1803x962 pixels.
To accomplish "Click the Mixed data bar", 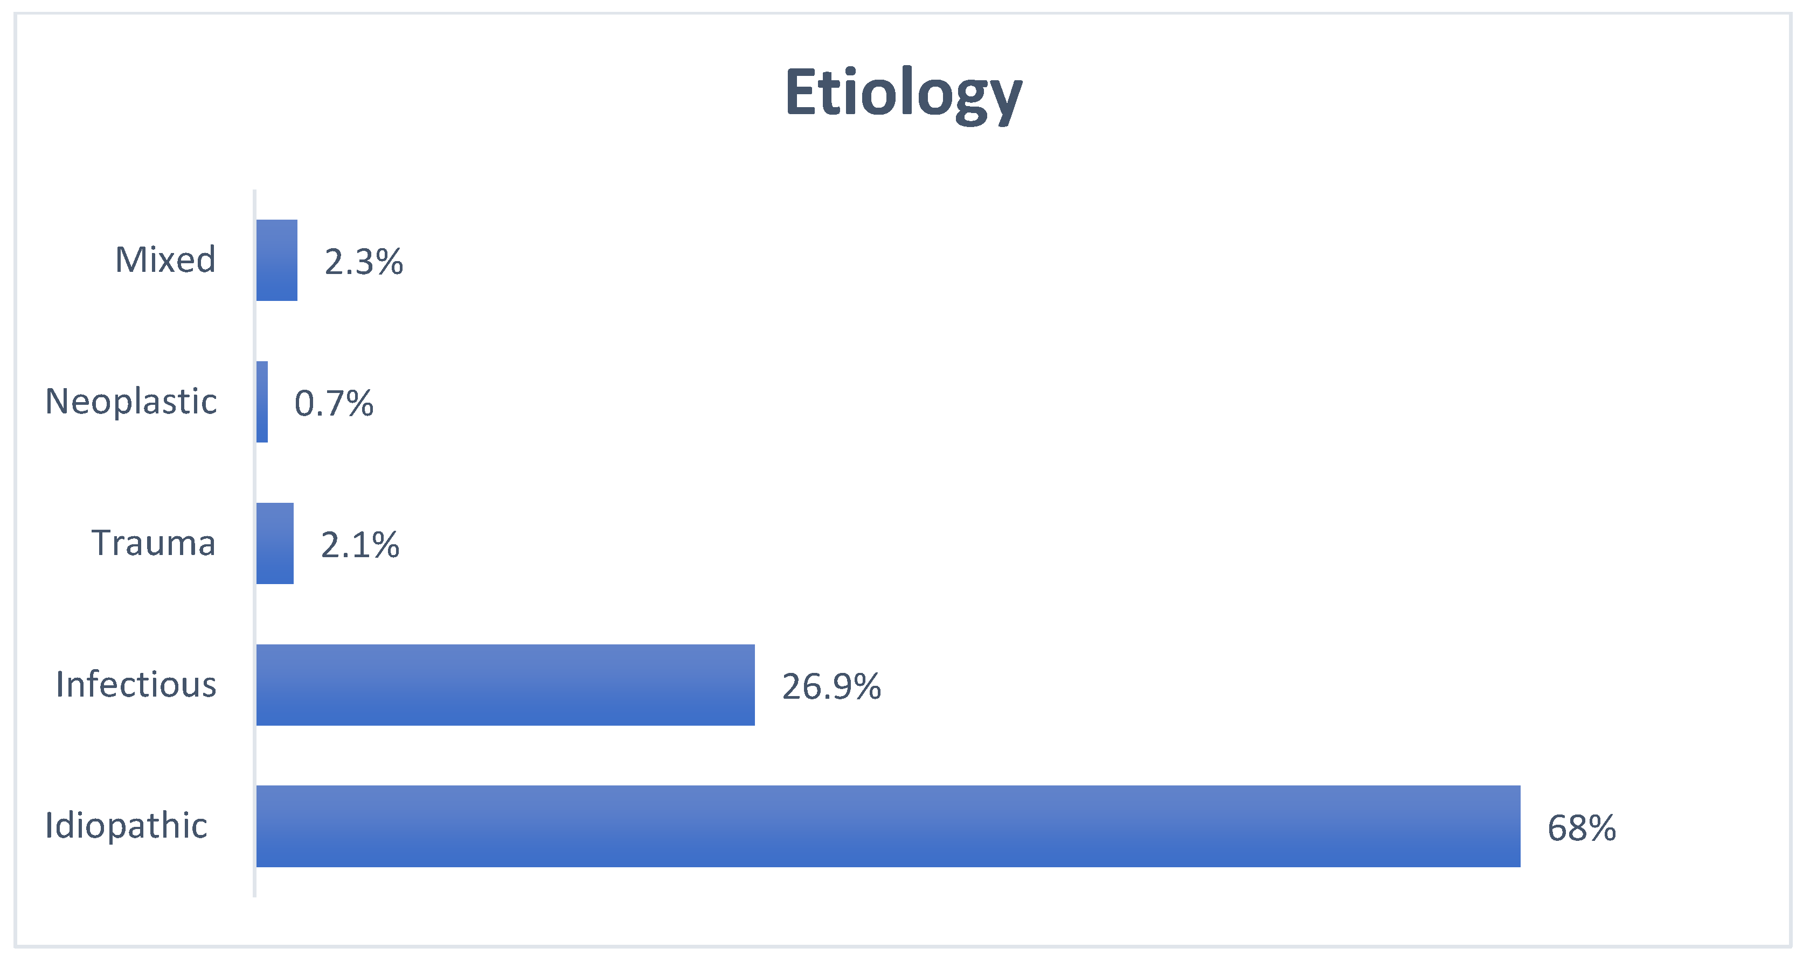I will click(x=276, y=260).
